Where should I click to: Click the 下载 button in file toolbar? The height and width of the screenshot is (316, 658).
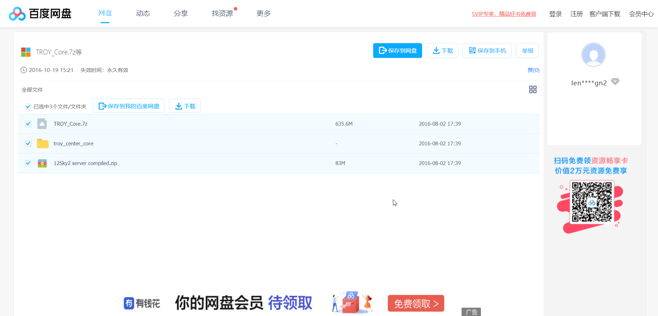pyautogui.click(x=185, y=106)
